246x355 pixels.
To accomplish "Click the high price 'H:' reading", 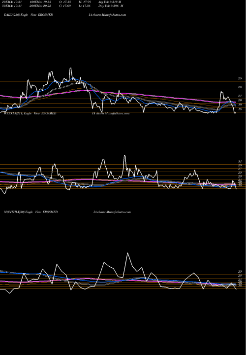I will pos(85,2).
